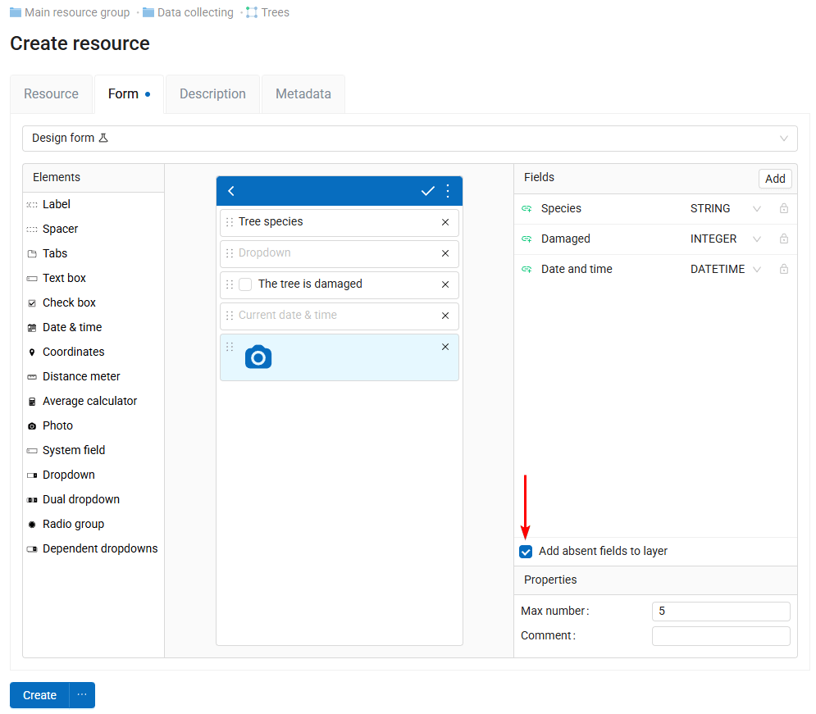Open the Damaged INTEGER type dropdown
The width and height of the screenshot is (816, 714).
pyautogui.click(x=757, y=239)
